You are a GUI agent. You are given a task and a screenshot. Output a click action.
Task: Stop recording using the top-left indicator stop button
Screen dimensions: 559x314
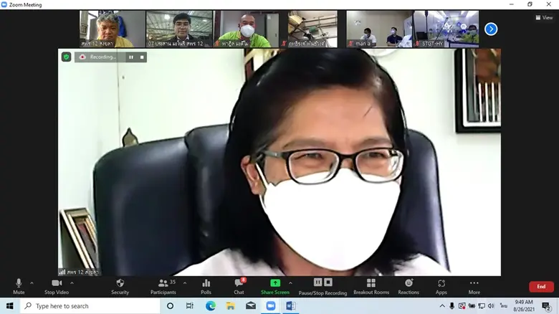142,57
